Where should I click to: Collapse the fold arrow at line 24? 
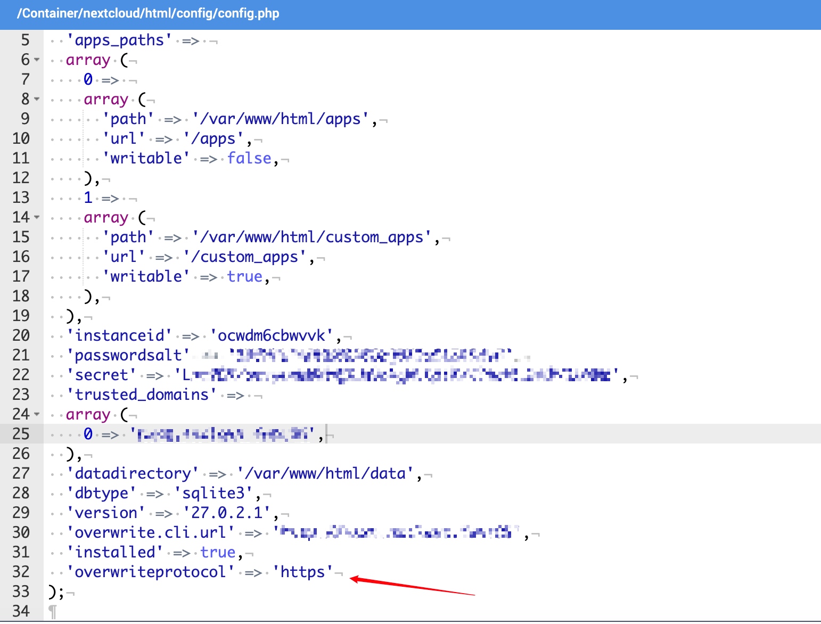(37, 414)
